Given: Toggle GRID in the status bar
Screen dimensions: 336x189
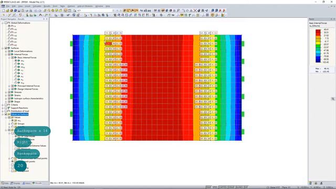Looking at the screenshot, I should (x=215, y=187).
